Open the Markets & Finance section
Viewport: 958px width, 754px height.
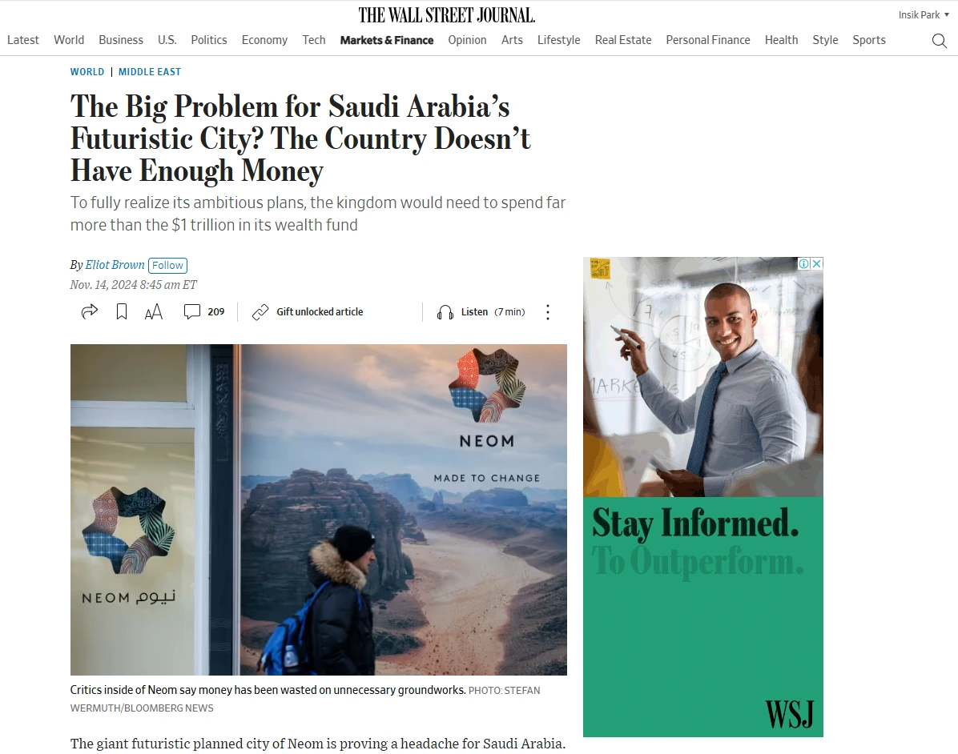pyautogui.click(x=387, y=40)
